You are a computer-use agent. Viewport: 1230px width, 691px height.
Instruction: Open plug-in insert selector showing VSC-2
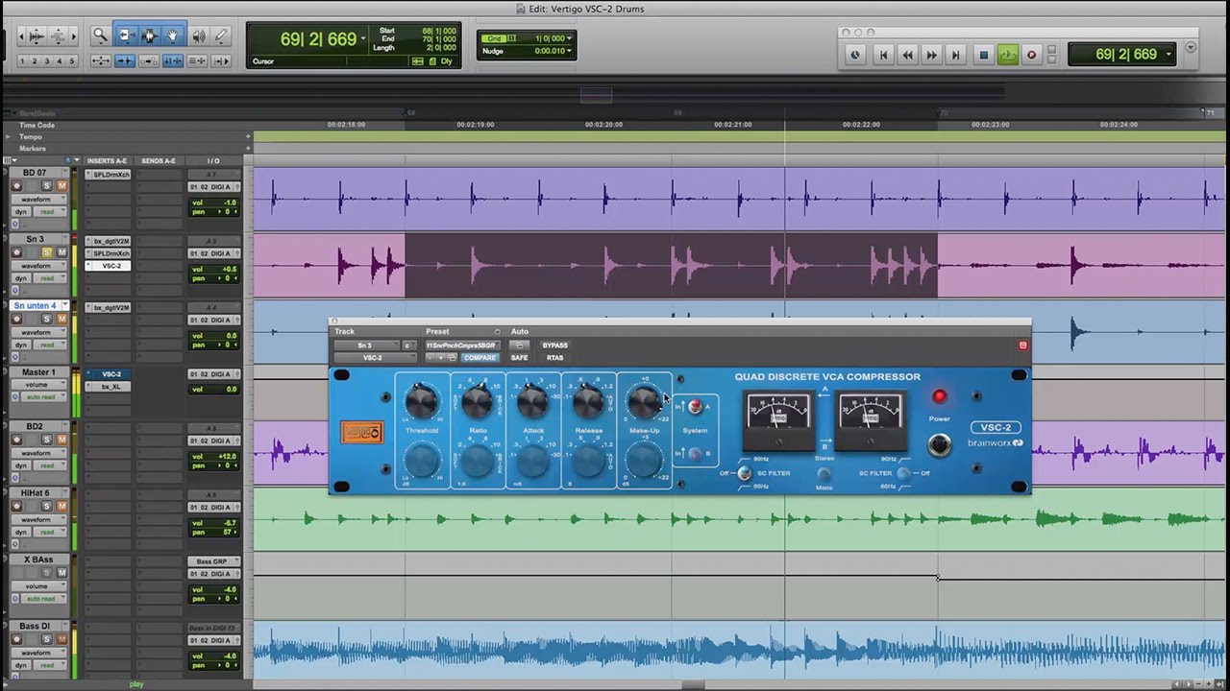(375, 358)
